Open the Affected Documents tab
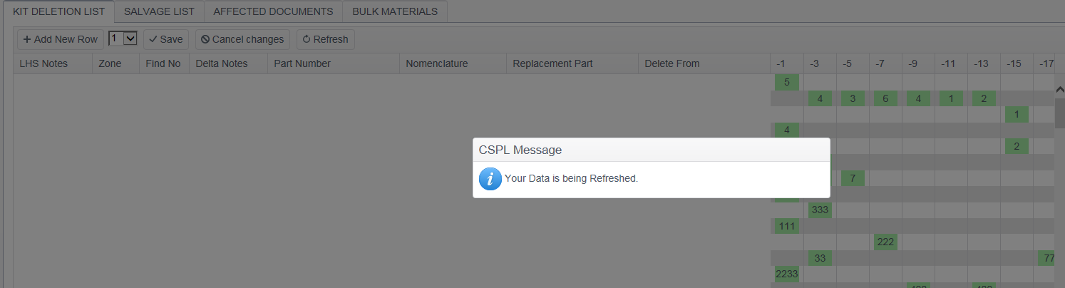The height and width of the screenshot is (288, 1065). 273,11
